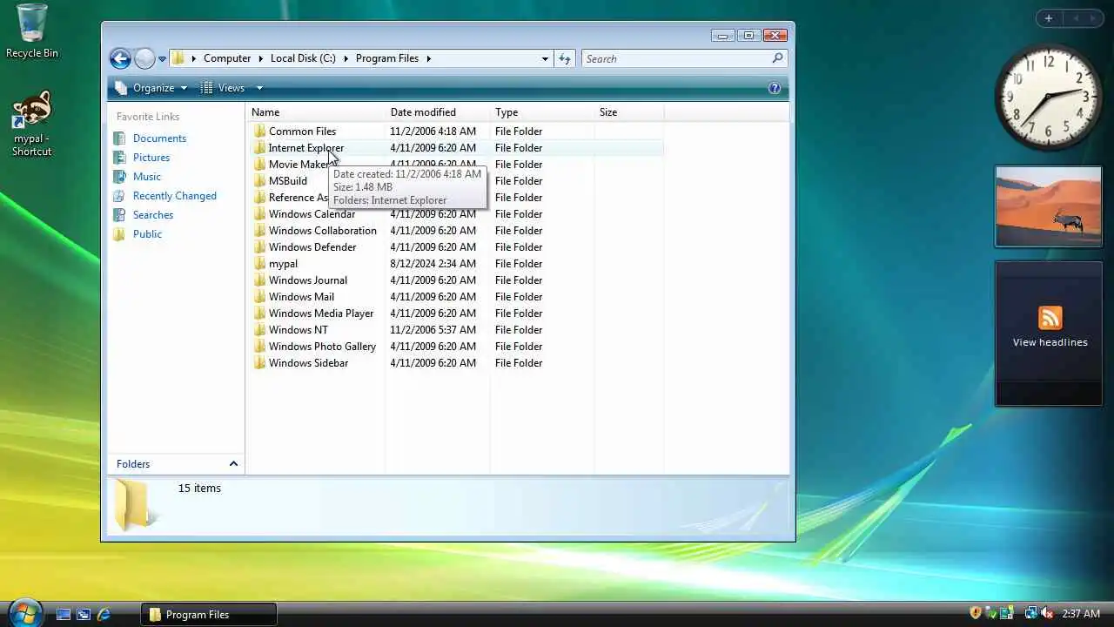
Task: Click the Documents sidebar icon
Action: pyautogui.click(x=119, y=138)
